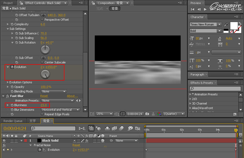
Task: Toggle 3D layer switch for Black Solid
Action: coord(103,141)
